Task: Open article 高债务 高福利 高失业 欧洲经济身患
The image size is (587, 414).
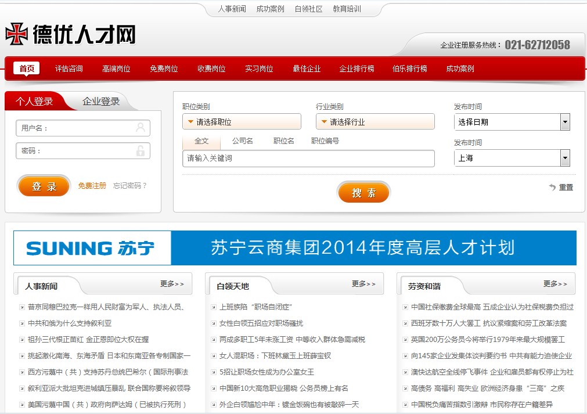Action: click(487, 388)
